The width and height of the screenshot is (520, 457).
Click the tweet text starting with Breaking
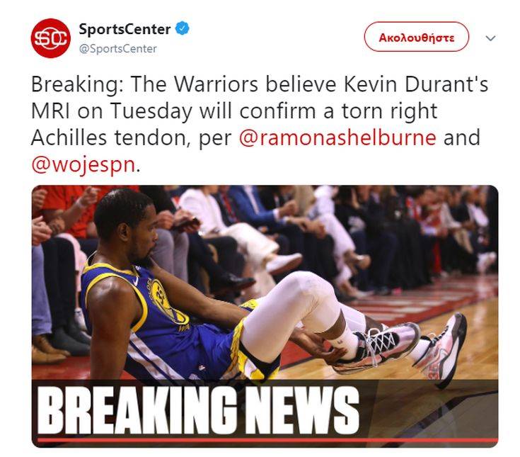(x=260, y=124)
